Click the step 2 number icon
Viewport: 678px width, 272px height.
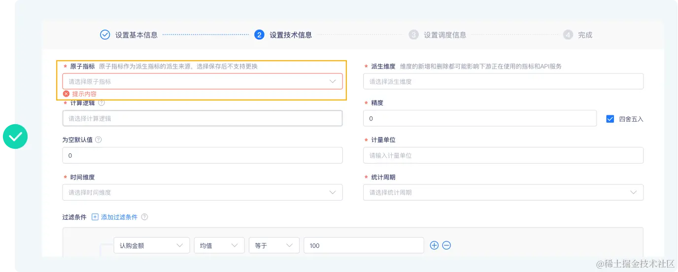click(259, 35)
